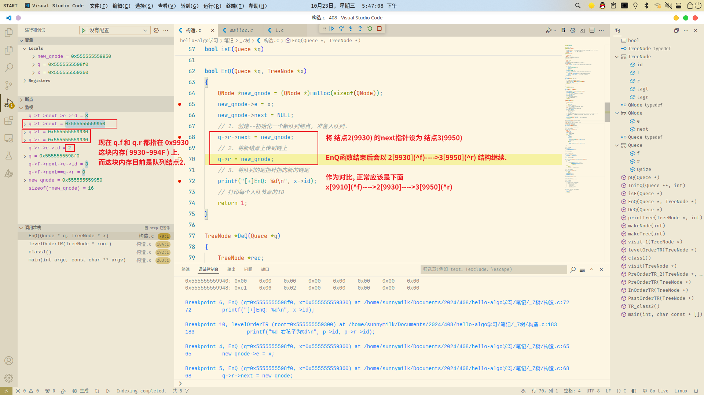Open the launch configuration dropdown
Viewport: 704px width, 395px height.
tap(118, 30)
